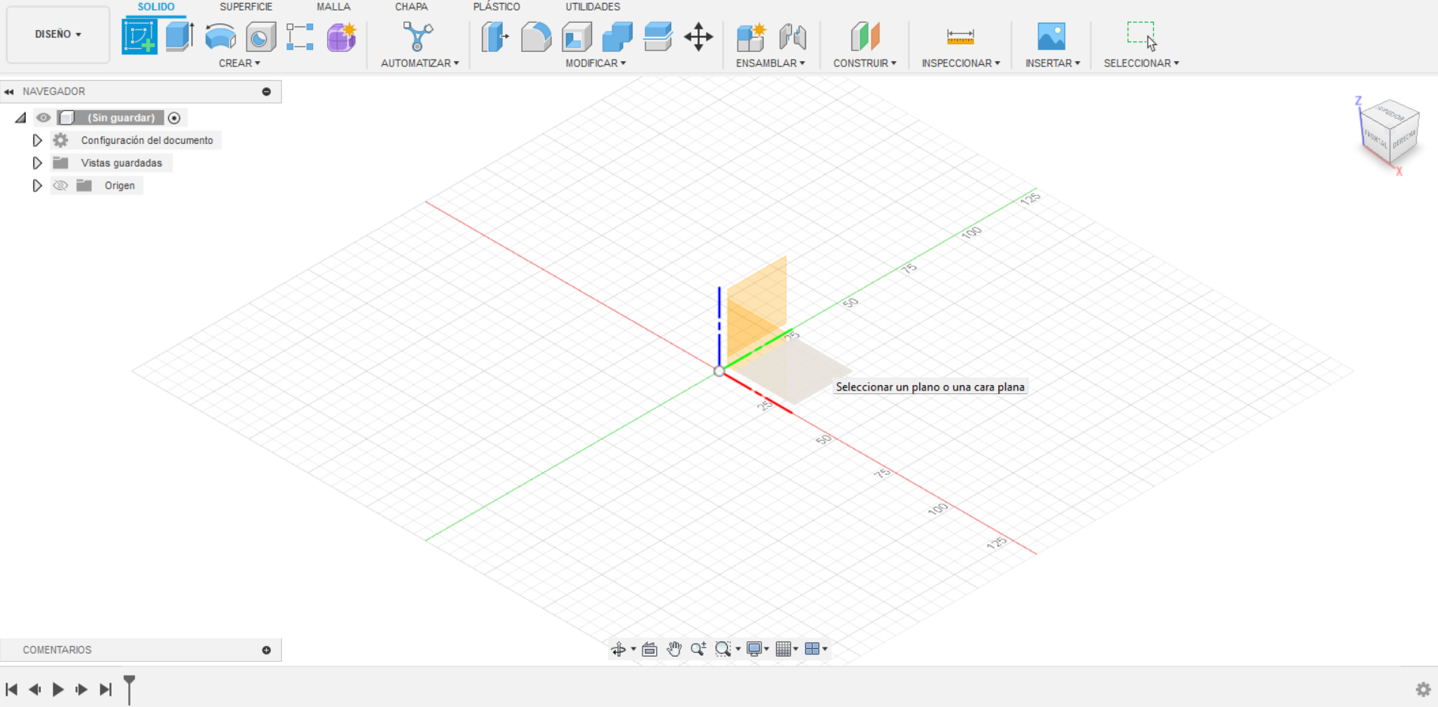Toggle visibility of the unsaved root component

[x=43, y=118]
